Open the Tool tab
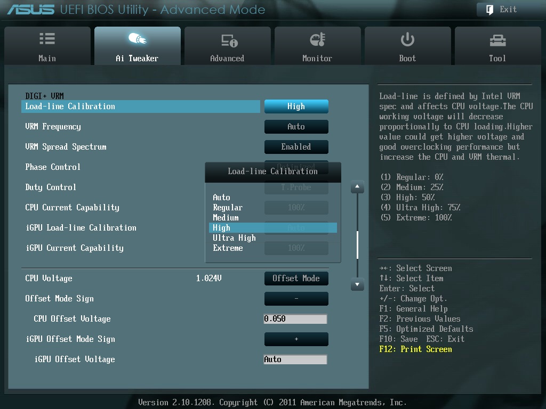Image resolution: width=546 pixels, height=409 pixels. pos(498,46)
